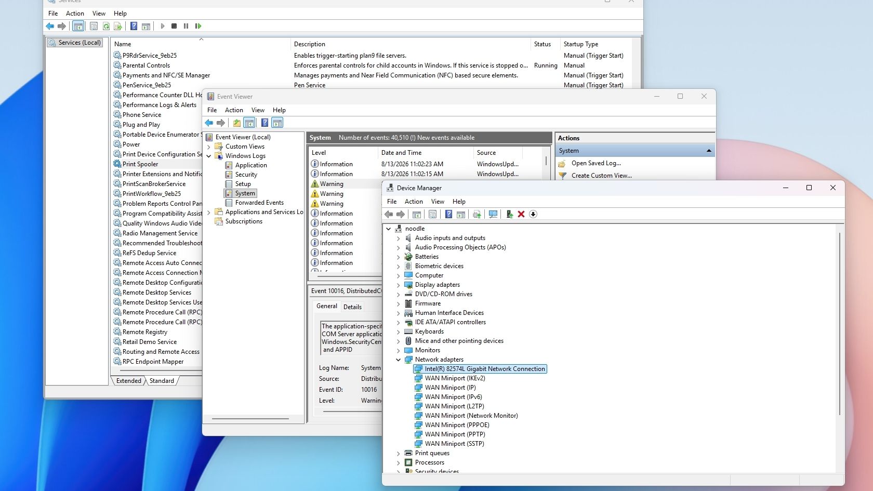Click Device Manager Forward arrow
Screen dimensions: 873x491
(401, 214)
